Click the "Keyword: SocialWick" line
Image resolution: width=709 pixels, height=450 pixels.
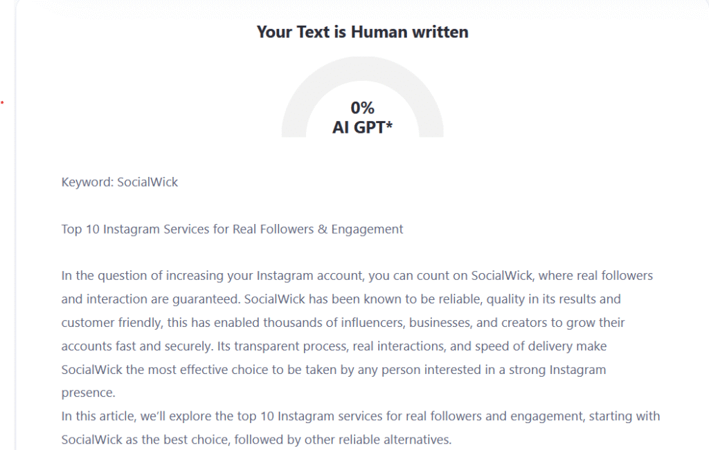(119, 182)
